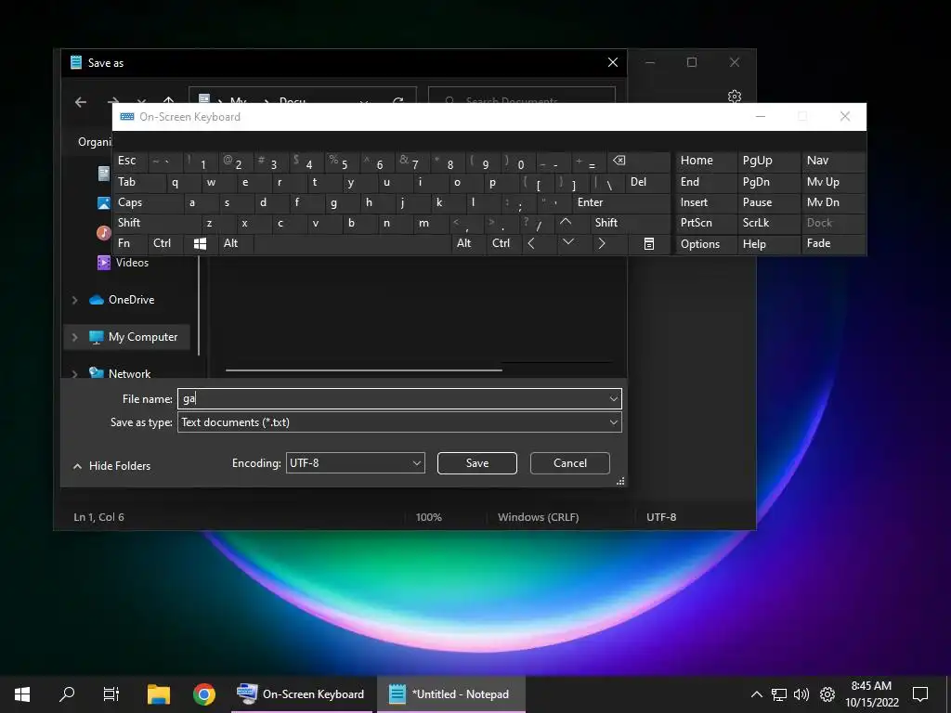
Task: Open File Explorer from the taskbar
Action: tap(159, 694)
